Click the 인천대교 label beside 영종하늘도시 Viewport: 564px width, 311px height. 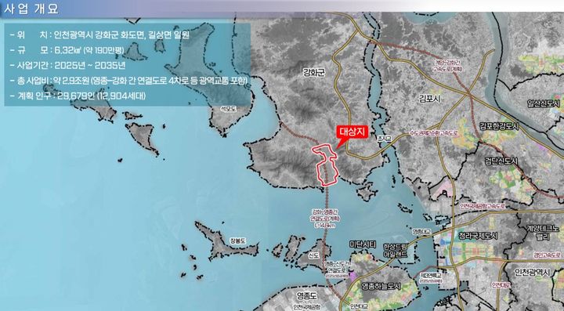point(360,306)
